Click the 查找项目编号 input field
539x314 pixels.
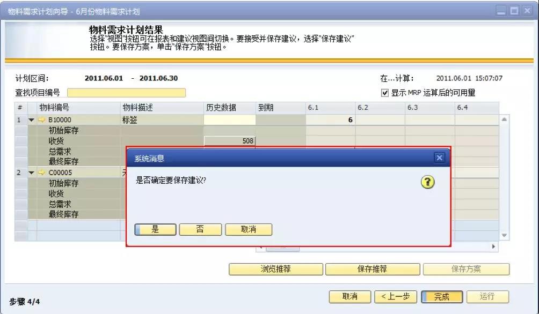coord(126,93)
